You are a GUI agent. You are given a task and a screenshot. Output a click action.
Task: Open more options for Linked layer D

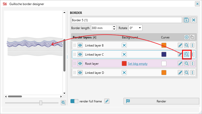pyautogui.click(x=192, y=73)
